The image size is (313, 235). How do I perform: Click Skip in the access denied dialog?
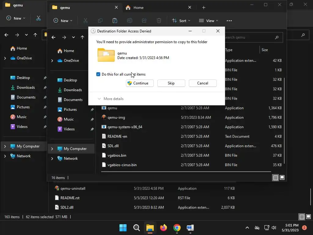pos(171,83)
